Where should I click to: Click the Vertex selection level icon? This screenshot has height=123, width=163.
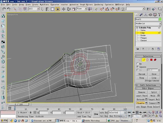pyautogui.click(x=140, y=60)
